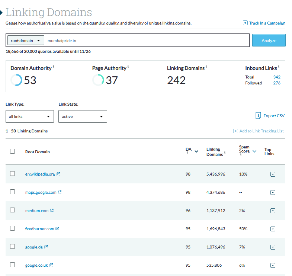Image resolution: width=292 pixels, height=276 pixels.
Task: Expand Top Links for medium.com
Action: [273, 211]
